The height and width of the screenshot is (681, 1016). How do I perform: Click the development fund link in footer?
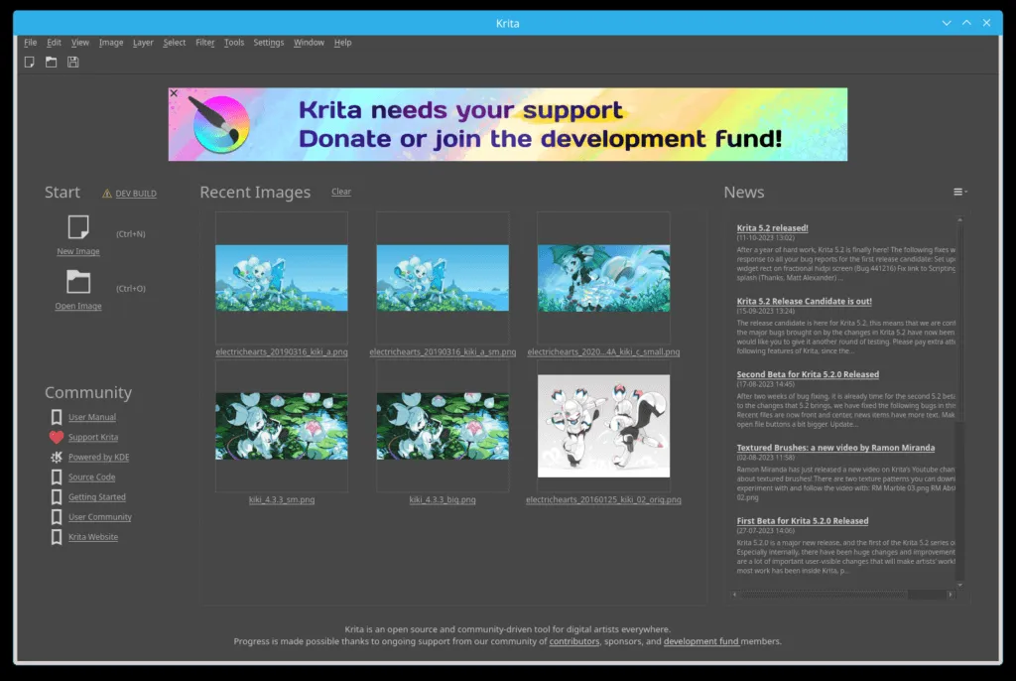point(700,641)
